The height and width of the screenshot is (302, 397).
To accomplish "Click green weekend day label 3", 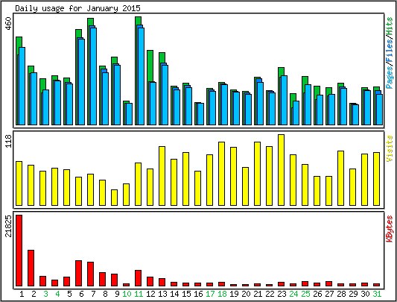I will point(45,294).
